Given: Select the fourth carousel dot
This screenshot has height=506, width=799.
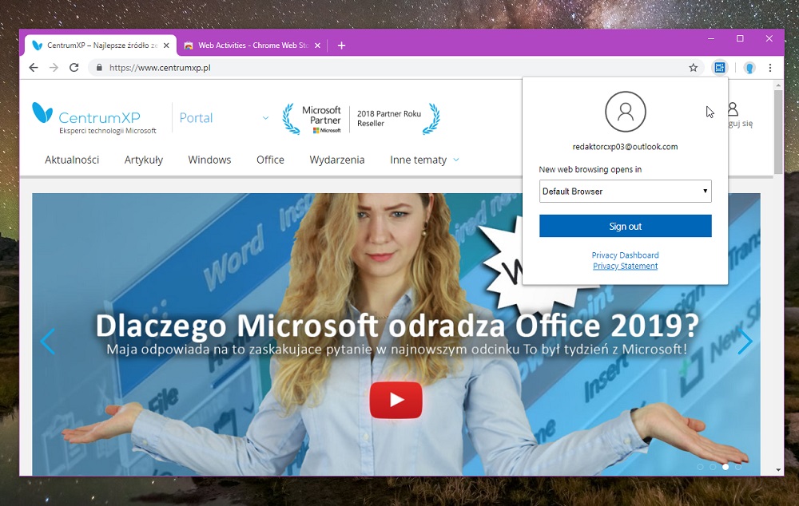Looking at the screenshot, I should pyautogui.click(x=738, y=466).
